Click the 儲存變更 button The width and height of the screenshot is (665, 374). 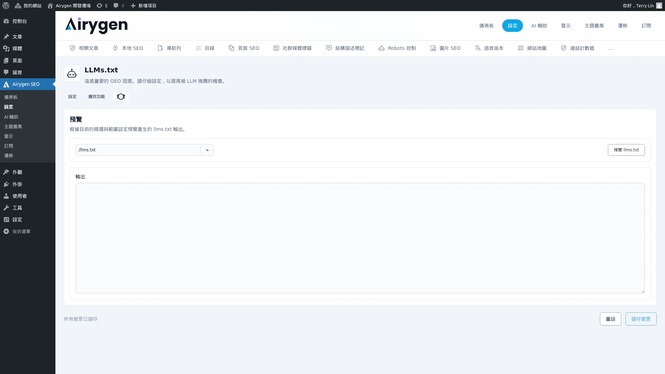[x=641, y=319]
